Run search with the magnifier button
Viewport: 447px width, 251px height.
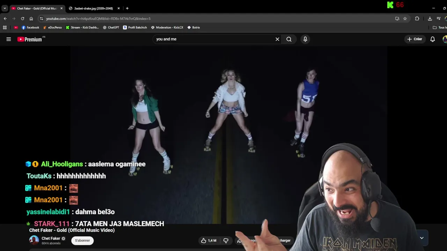pyautogui.click(x=289, y=39)
